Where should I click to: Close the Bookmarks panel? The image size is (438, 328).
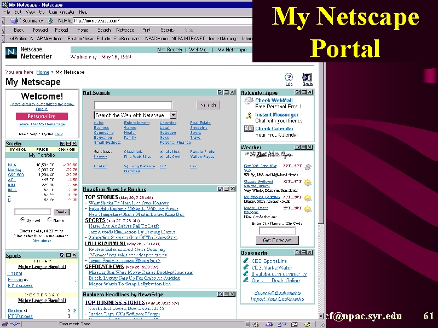pyautogui.click(x=310, y=253)
